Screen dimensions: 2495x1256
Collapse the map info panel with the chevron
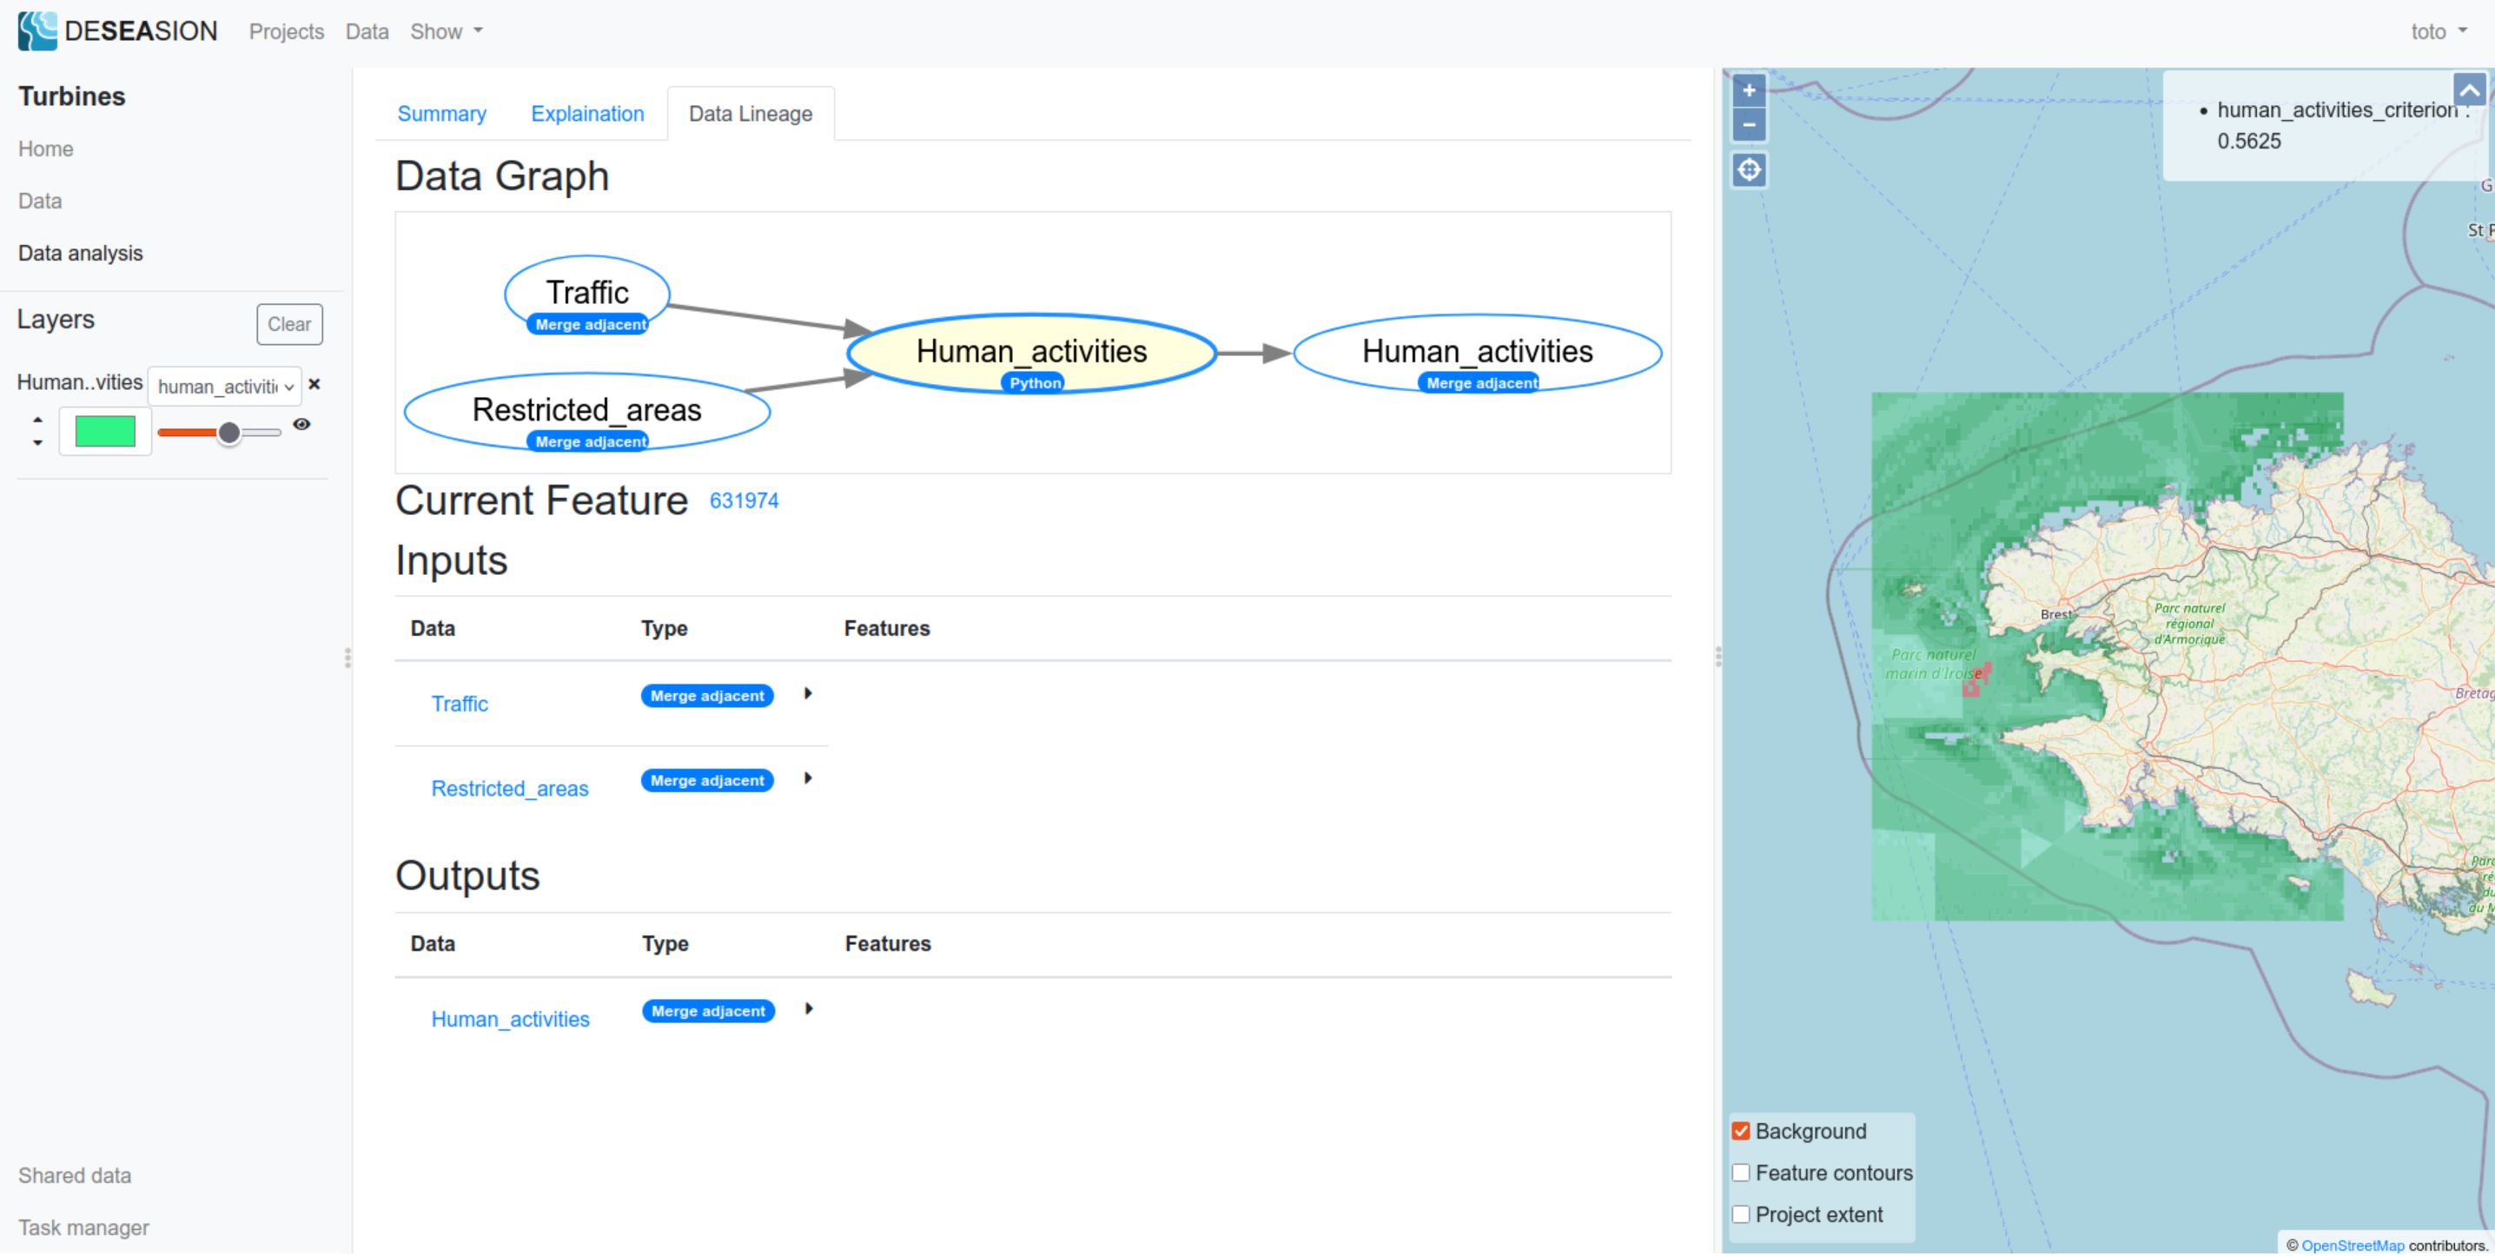pyautogui.click(x=2469, y=91)
